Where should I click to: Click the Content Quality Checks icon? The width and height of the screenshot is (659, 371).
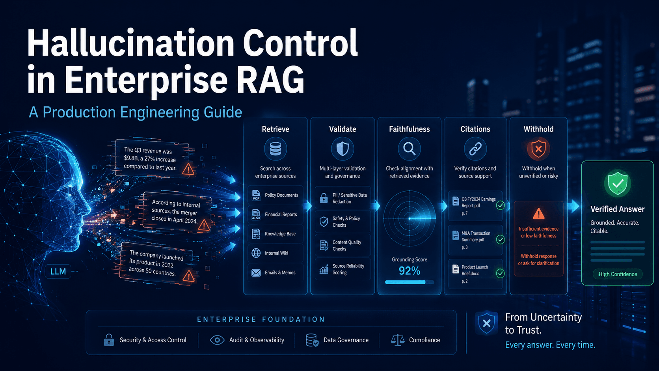[324, 246]
